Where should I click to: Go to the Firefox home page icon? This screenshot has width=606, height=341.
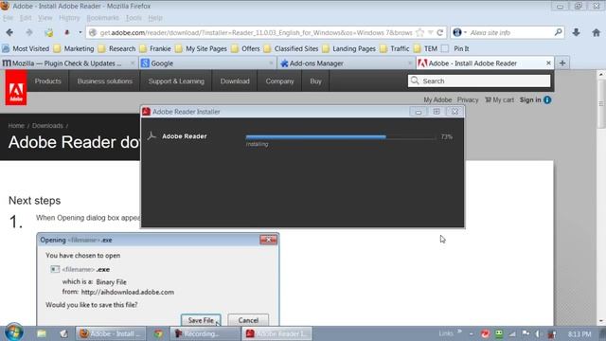click(x=596, y=32)
